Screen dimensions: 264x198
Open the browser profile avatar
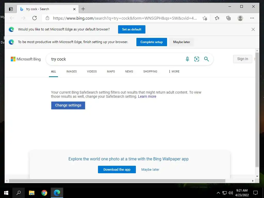point(240,18)
